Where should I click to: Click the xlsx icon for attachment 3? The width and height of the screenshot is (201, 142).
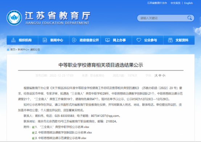point(33,138)
